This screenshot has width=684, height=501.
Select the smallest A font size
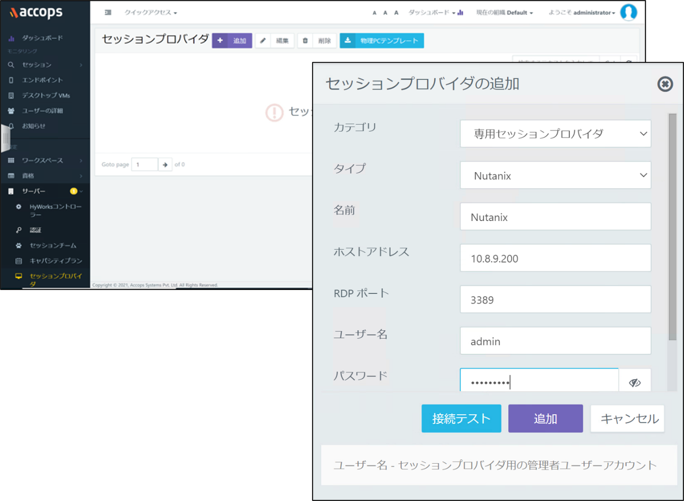(x=374, y=13)
